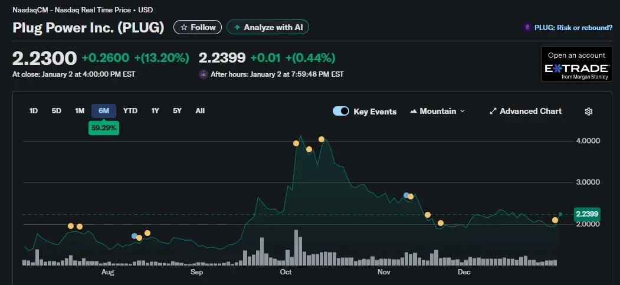Select the 1D time range
Image resolution: width=620 pixels, height=285 pixels.
click(x=33, y=111)
